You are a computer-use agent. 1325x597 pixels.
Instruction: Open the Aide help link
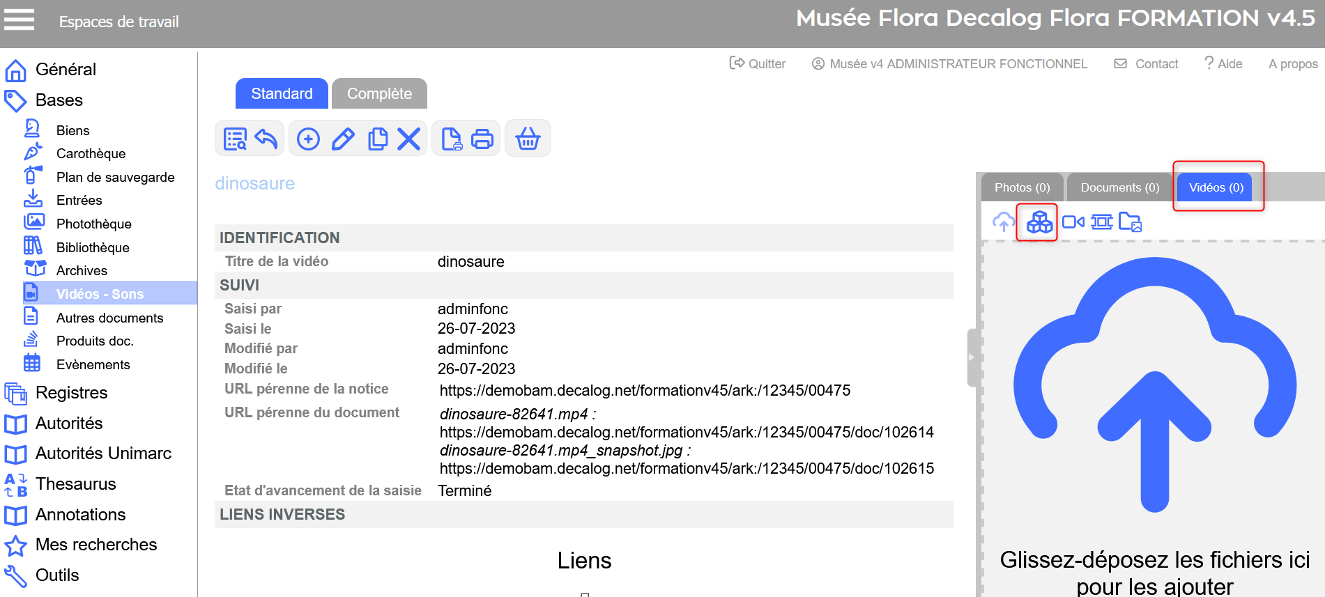[1223, 64]
